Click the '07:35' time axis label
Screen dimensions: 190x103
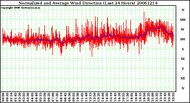(57, 97)
